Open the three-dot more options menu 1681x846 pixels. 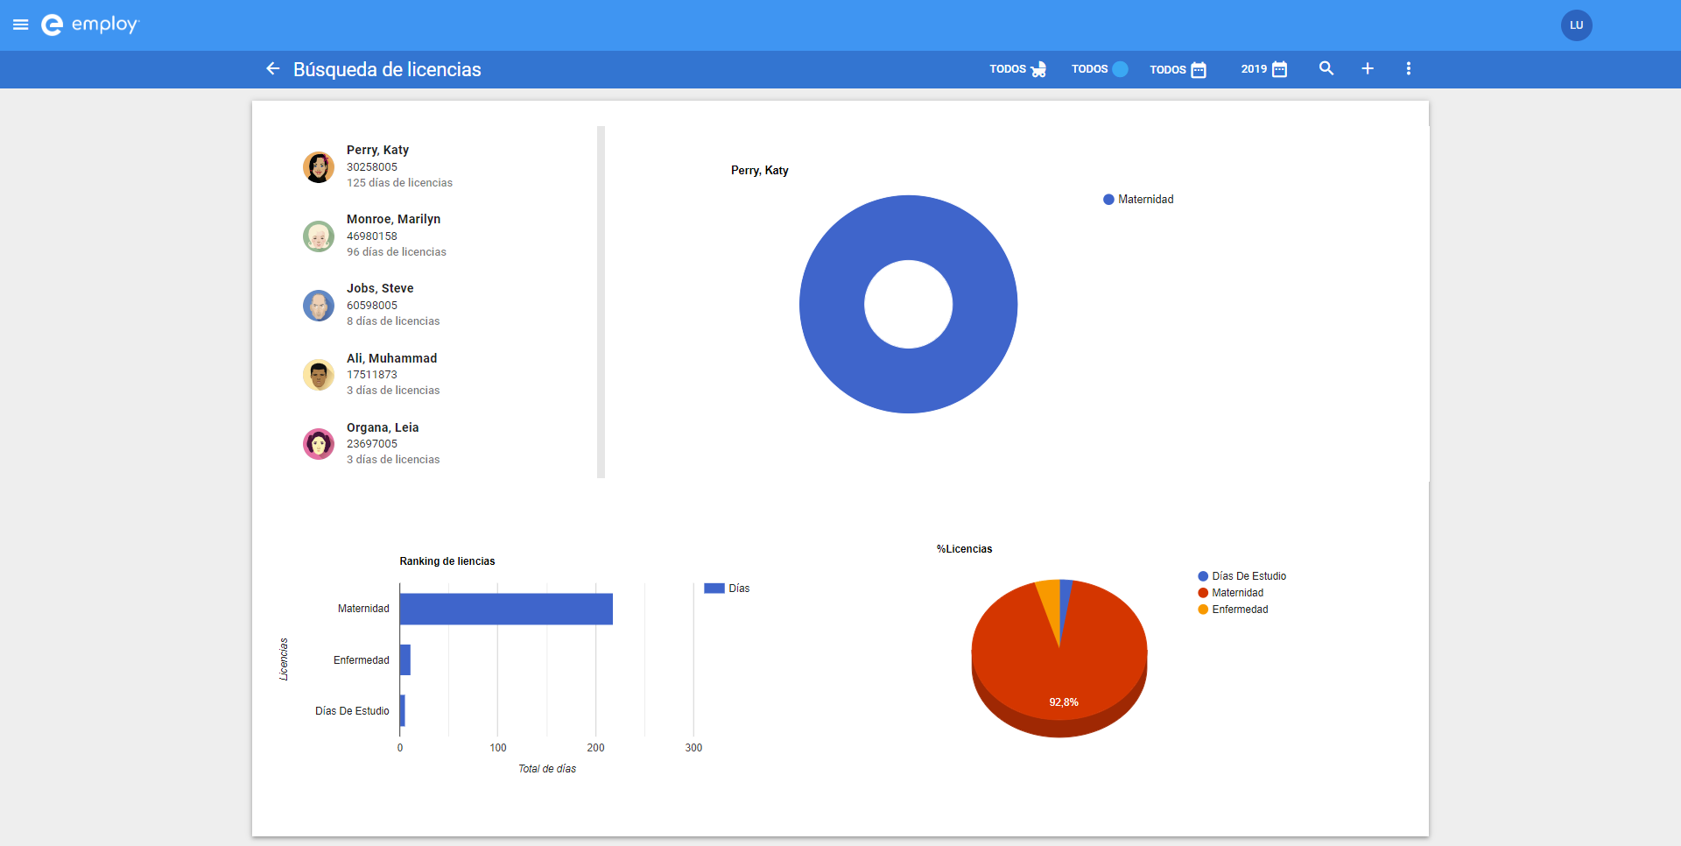pyautogui.click(x=1409, y=68)
